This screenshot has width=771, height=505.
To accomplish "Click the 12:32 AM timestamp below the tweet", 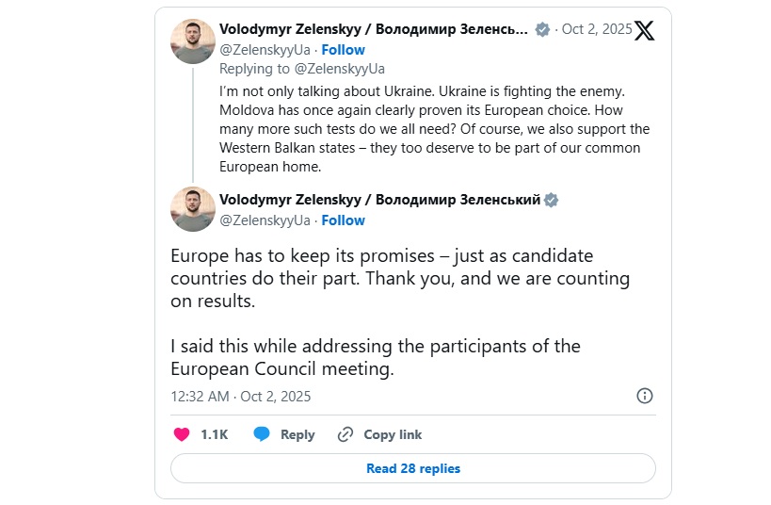I will coord(241,396).
